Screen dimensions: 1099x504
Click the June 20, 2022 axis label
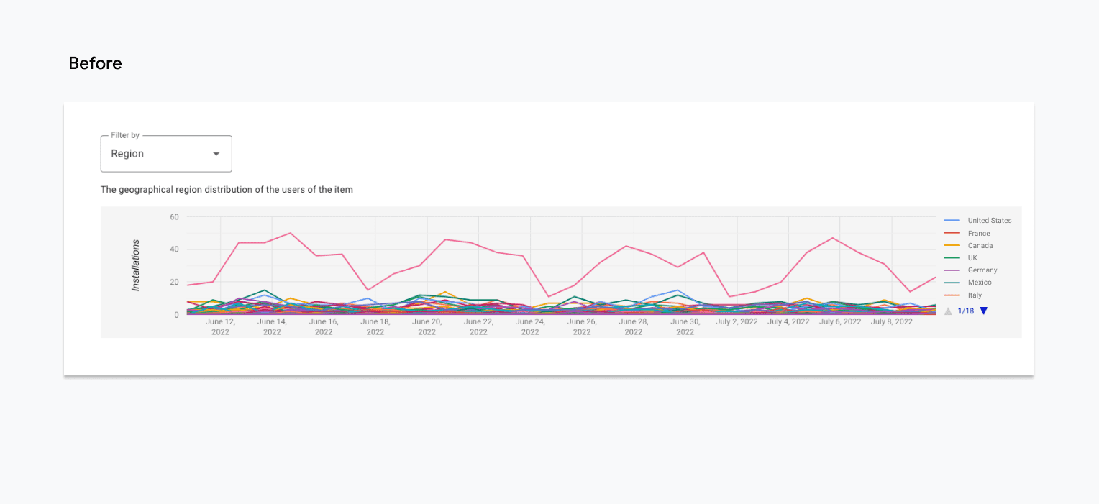pyautogui.click(x=427, y=326)
